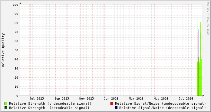Select the Relative Strength (decodeable signal) legend label
This screenshot has width=211, height=112.
pos(49,108)
